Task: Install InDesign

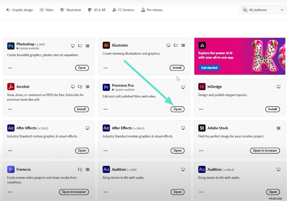Action: click(x=273, y=109)
